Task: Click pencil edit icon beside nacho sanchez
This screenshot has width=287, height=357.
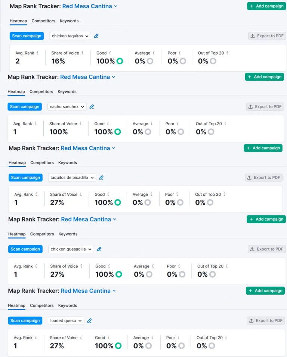Action: coord(92,107)
